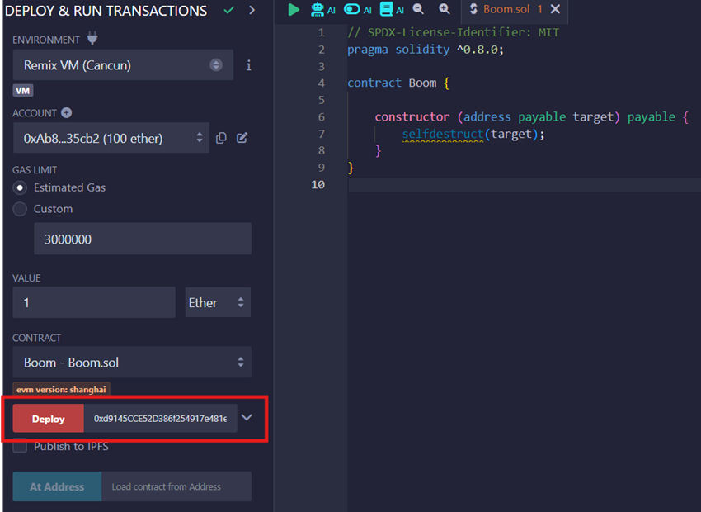The width and height of the screenshot is (701, 512).
Task: Click the red Deploy button
Action: coord(49,419)
